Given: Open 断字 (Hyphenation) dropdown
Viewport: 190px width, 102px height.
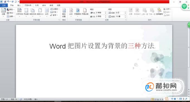Looking at the screenshot, I should click(x=54, y=15).
